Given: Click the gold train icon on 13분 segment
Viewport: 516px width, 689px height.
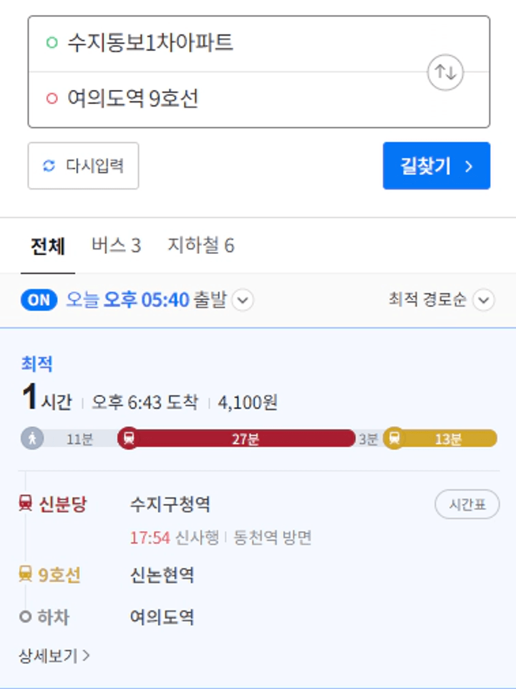Looking at the screenshot, I should [x=394, y=438].
